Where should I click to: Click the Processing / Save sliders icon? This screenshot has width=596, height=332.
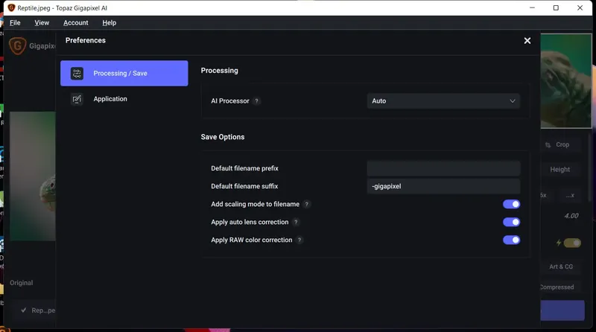click(77, 74)
